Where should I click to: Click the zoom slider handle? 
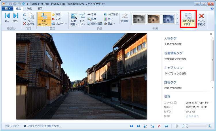click(187, 126)
